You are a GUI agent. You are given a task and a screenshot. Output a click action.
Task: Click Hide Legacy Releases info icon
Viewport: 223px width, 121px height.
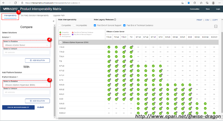[115, 20]
